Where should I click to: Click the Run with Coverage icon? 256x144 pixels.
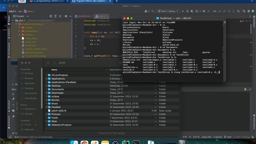[192, 11]
